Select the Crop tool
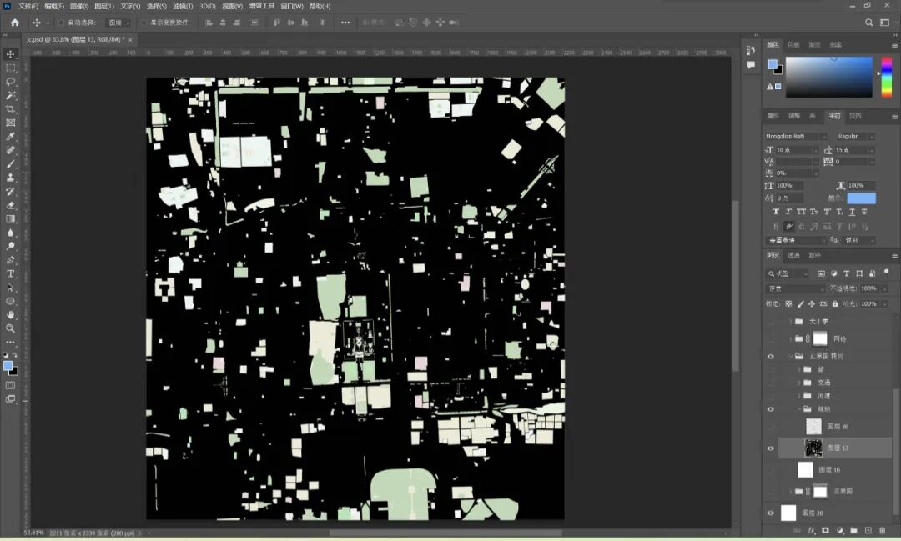Viewport: 901px width, 541px height. click(10, 109)
